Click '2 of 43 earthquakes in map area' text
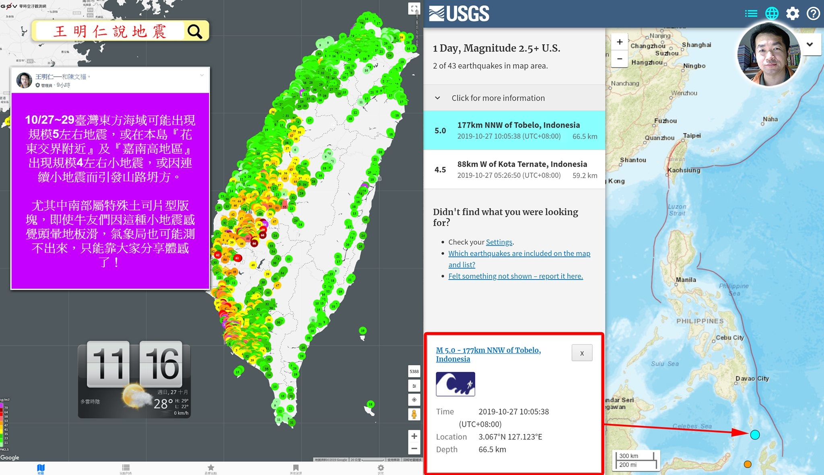 point(490,66)
